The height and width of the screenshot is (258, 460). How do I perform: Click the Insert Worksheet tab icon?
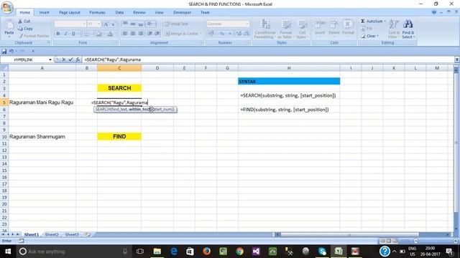tap(87, 234)
